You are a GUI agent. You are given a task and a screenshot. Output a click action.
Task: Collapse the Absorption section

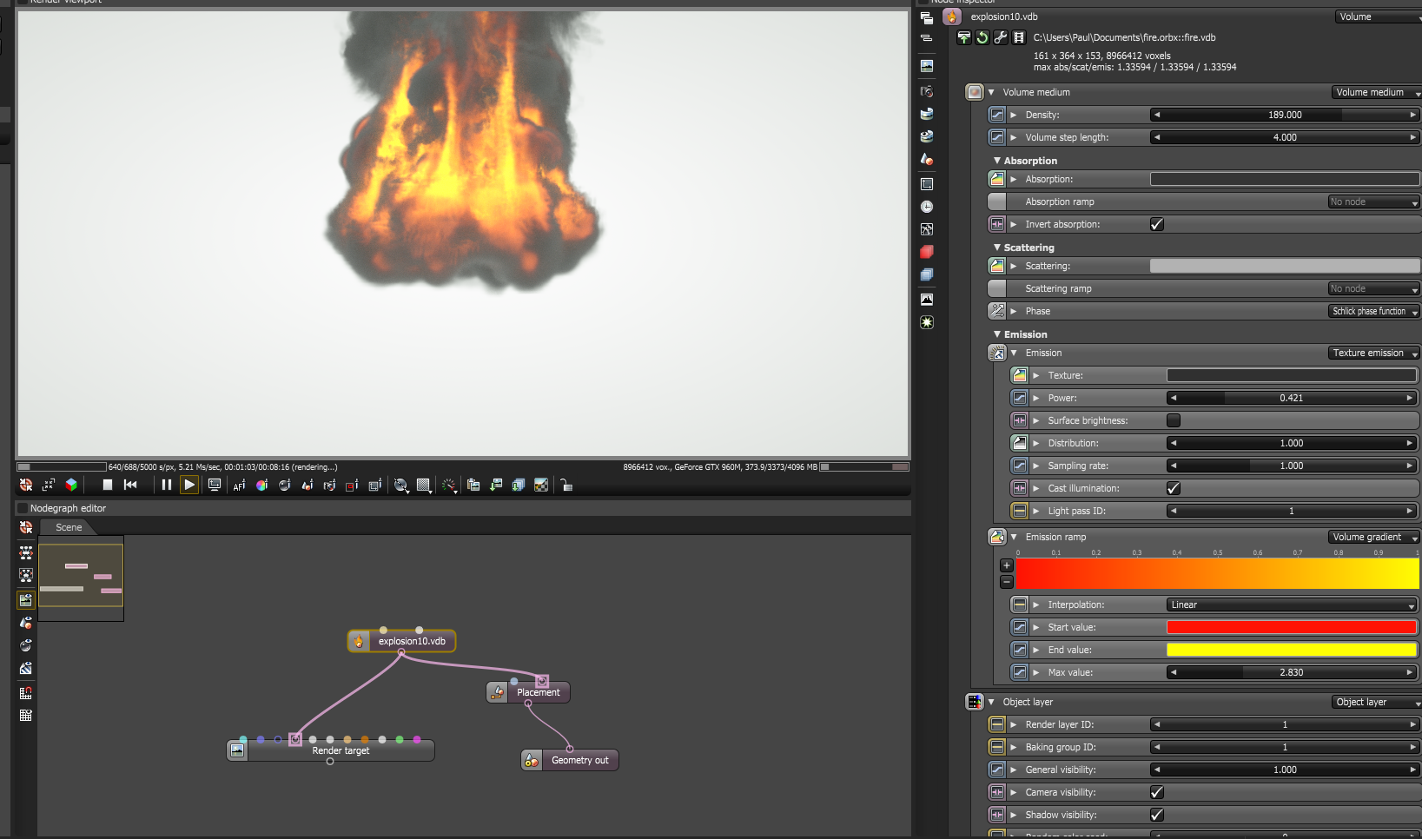(997, 161)
